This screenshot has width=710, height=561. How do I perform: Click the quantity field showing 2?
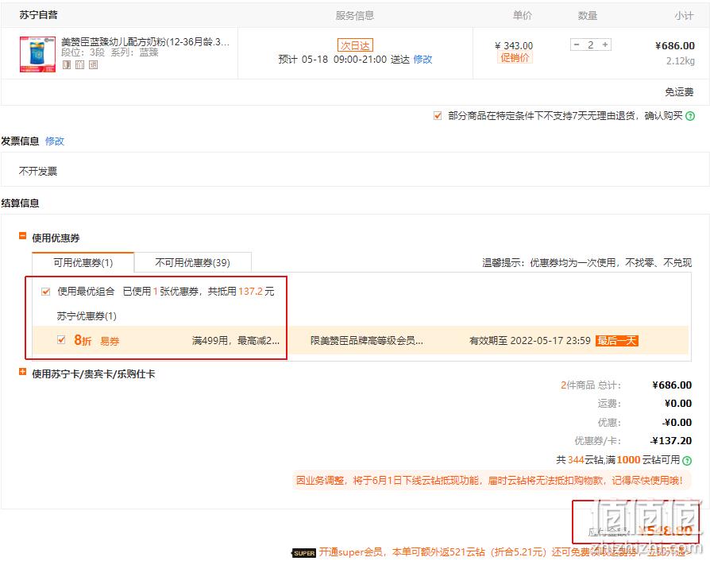[590, 44]
